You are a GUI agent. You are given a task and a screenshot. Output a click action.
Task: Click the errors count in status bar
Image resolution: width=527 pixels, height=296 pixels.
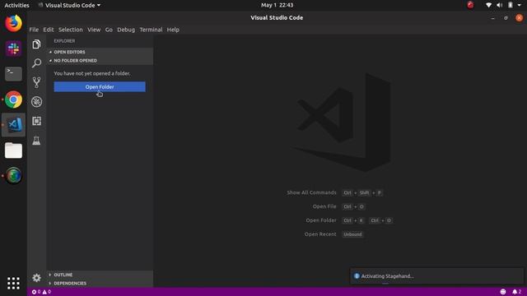pos(36,292)
